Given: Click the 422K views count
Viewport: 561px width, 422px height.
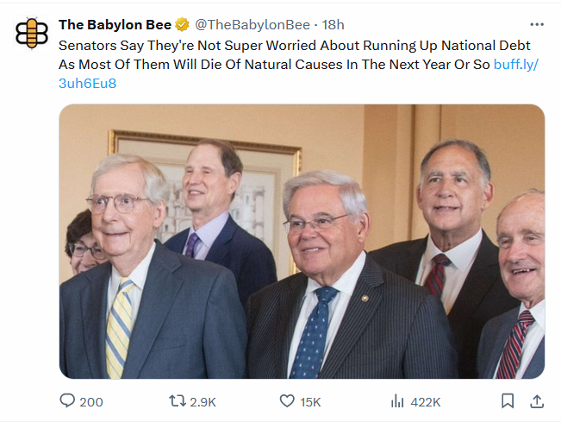Looking at the screenshot, I should click(x=426, y=402).
